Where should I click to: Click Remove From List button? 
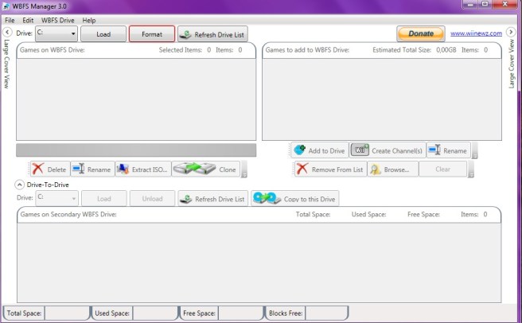(x=329, y=169)
